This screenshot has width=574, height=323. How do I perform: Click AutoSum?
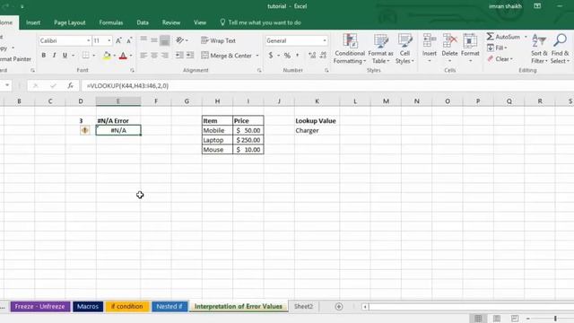[503, 37]
